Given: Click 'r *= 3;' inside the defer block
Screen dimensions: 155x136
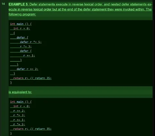Looking at the screenshot, I should (x=26, y=46).
